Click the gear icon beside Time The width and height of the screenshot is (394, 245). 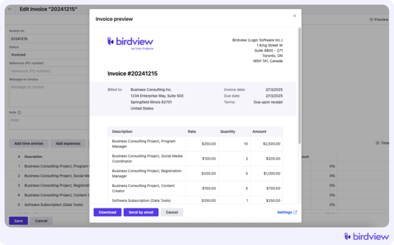click(378, 143)
